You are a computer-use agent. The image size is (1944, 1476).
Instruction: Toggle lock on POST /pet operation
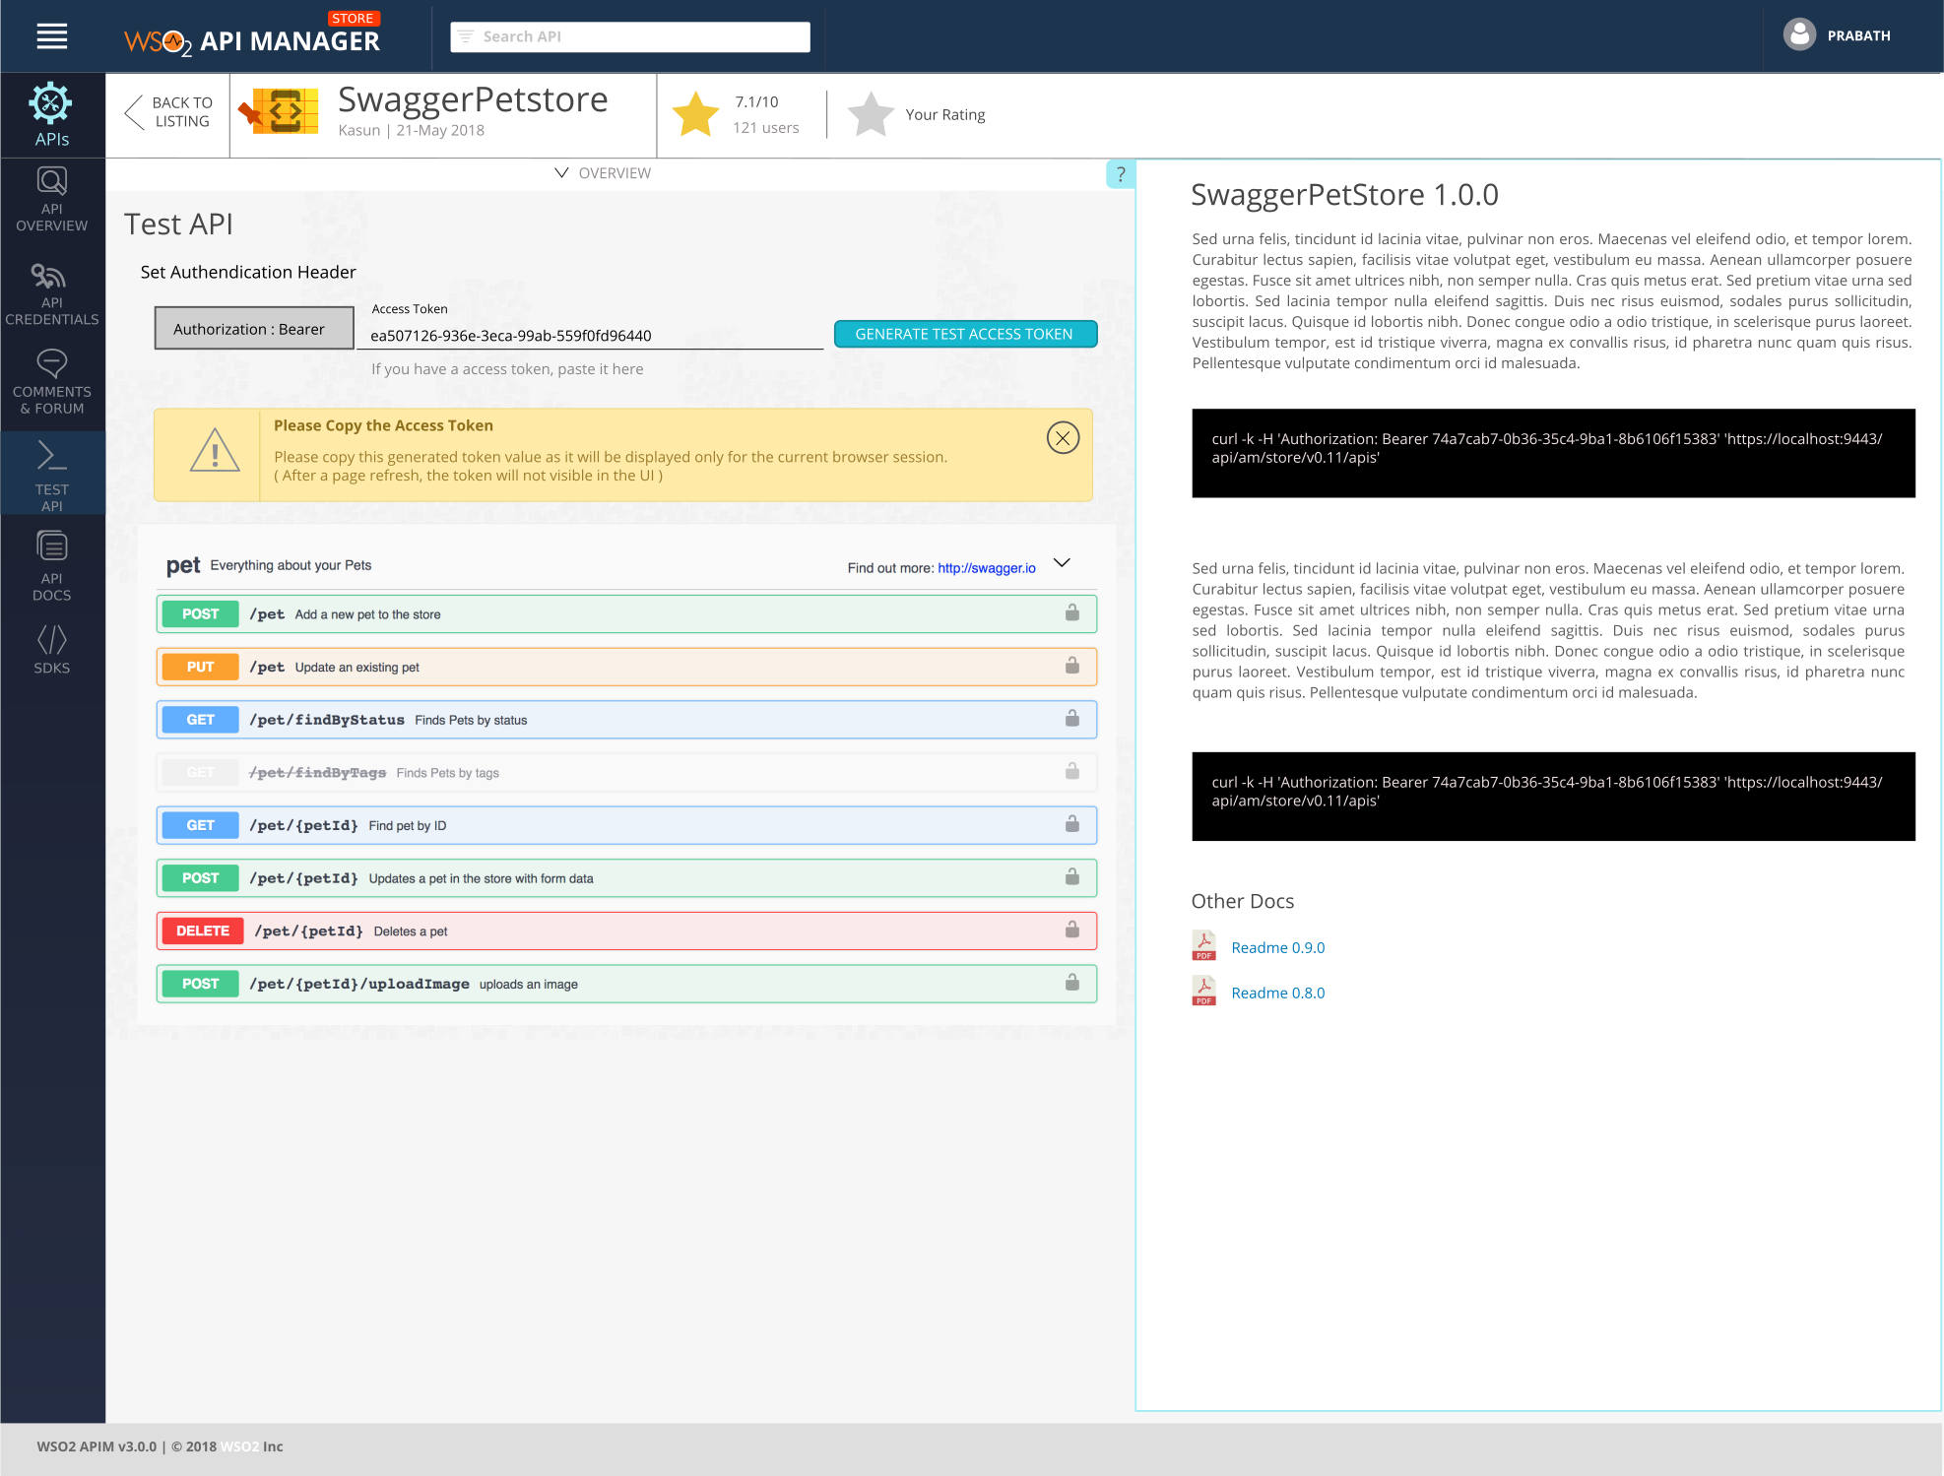click(x=1071, y=613)
